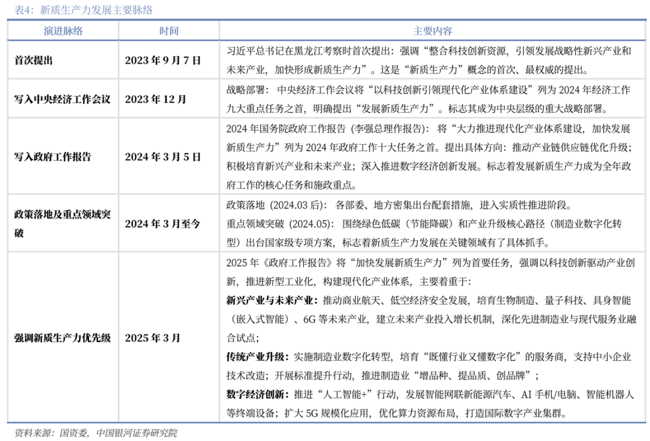Click the 主要内容 column header
Image resolution: width=650 pixels, height=441 pixels.
(432, 31)
